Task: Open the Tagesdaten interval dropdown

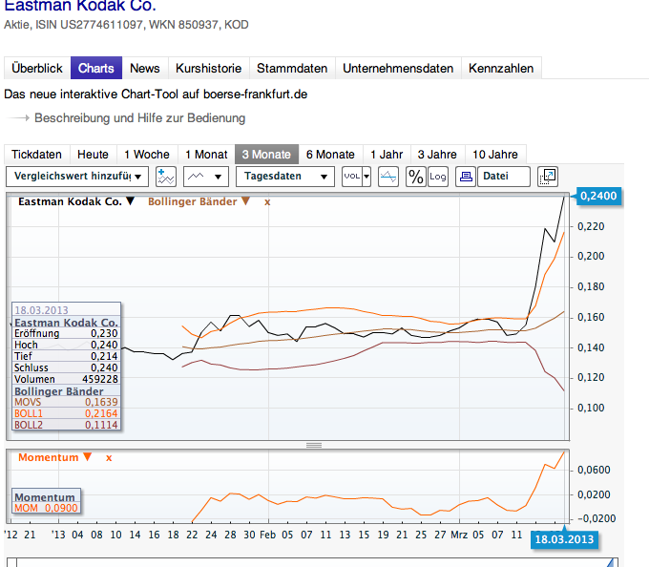Action: [x=285, y=177]
